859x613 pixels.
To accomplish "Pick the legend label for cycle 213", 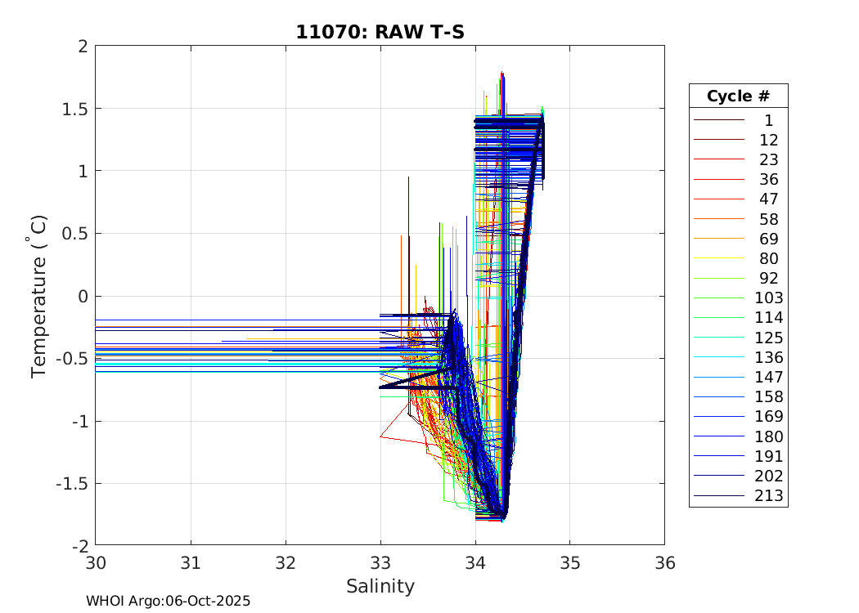I will (x=768, y=496).
